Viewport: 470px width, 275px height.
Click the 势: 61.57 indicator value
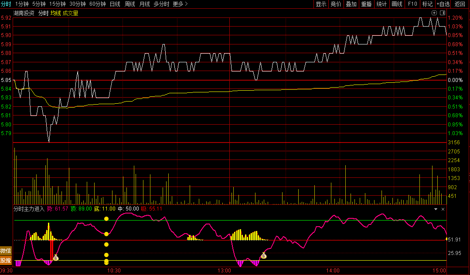pyautogui.click(x=57, y=209)
